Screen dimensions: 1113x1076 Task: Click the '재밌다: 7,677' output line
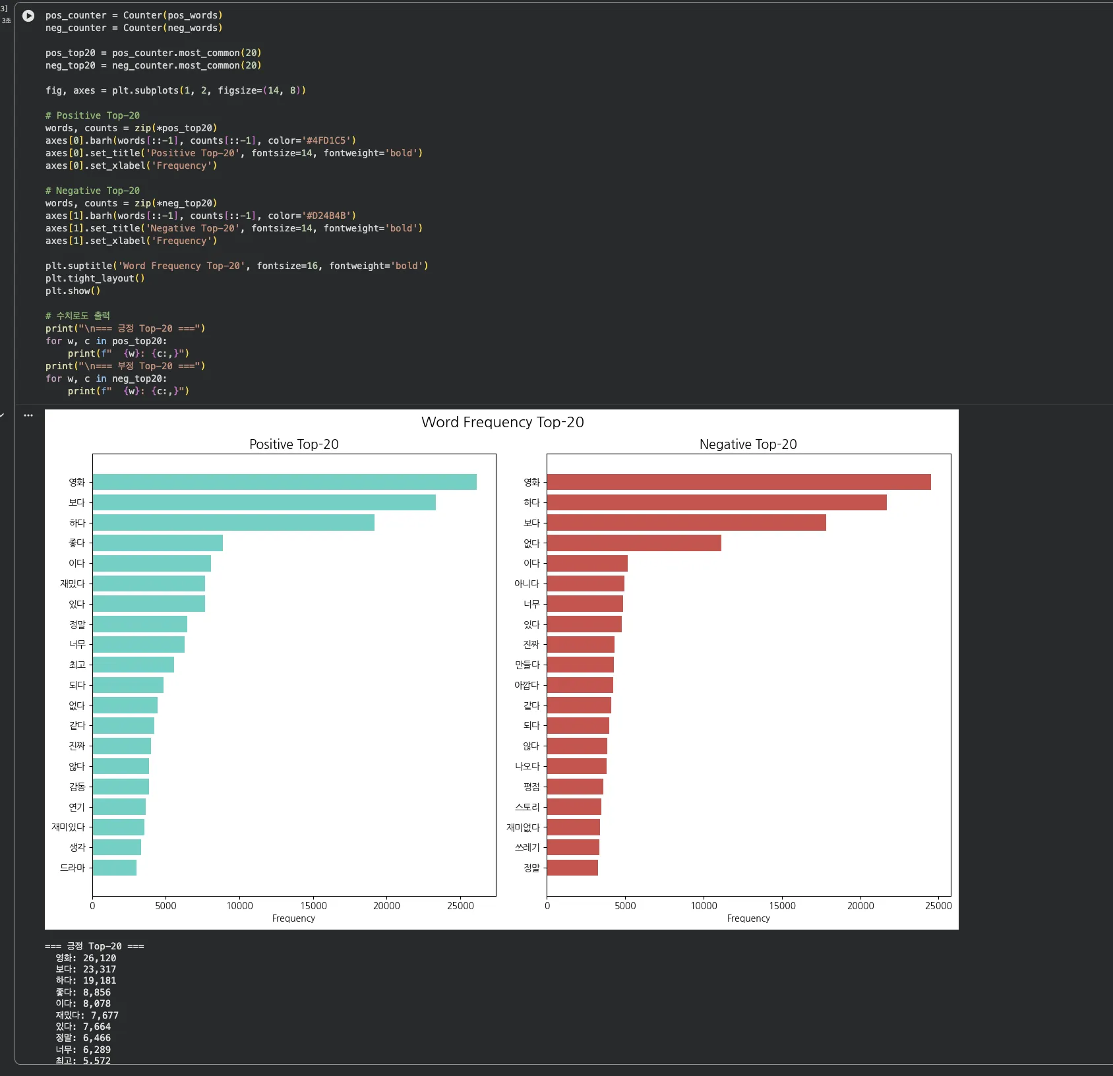click(87, 1015)
